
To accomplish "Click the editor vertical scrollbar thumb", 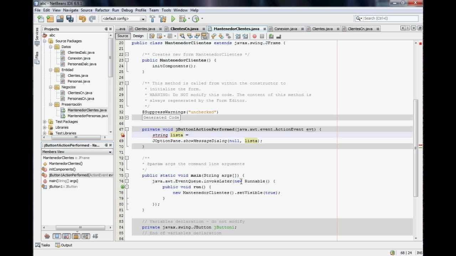I will 416,148.
